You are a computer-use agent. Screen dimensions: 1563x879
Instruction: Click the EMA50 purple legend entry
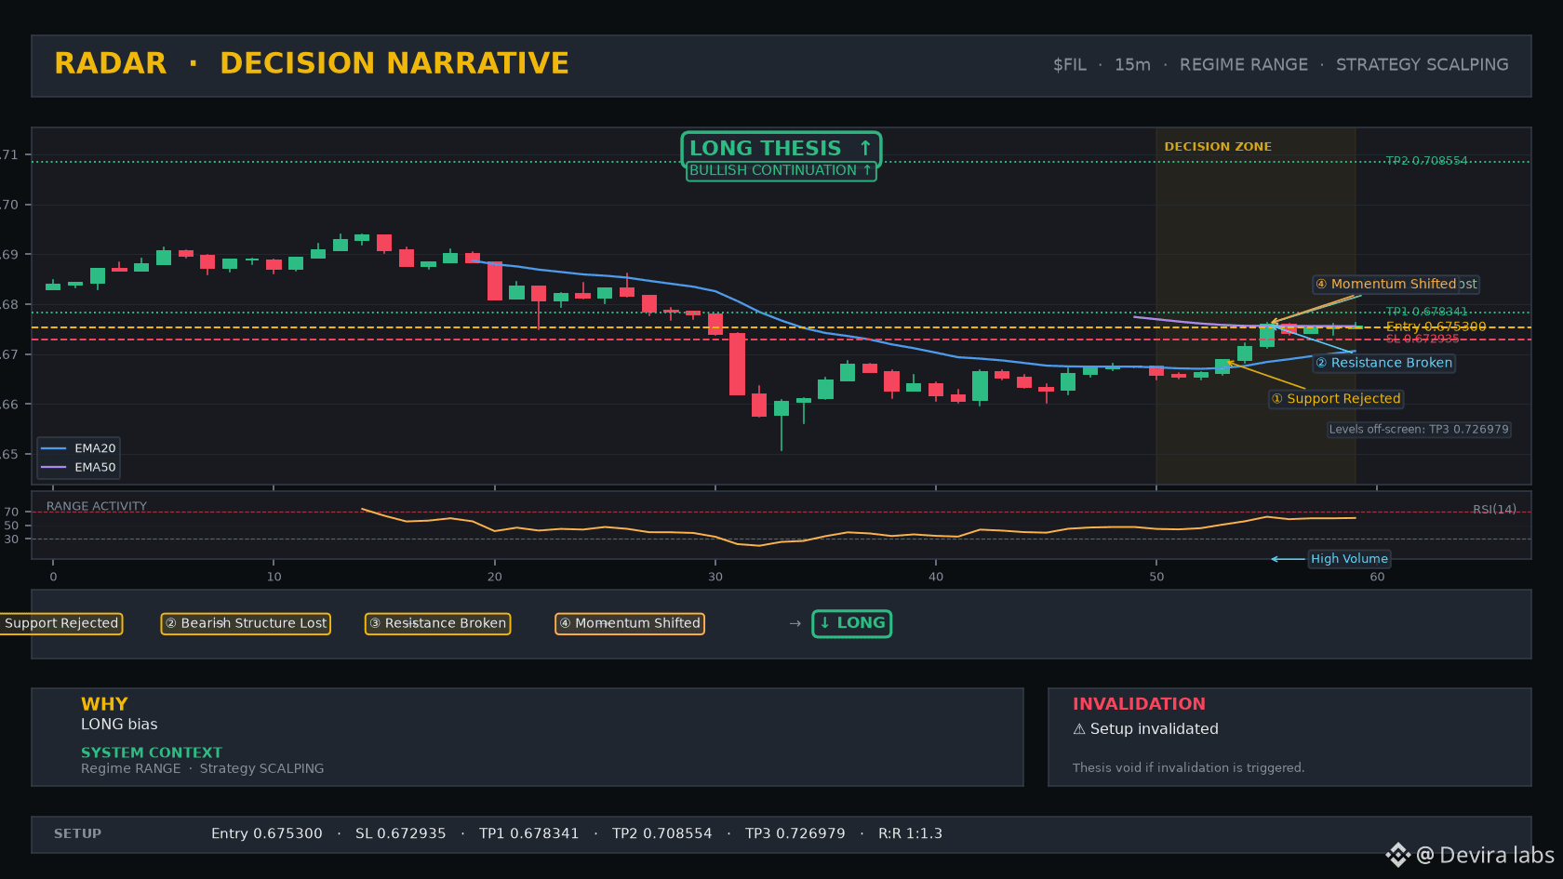coord(78,468)
